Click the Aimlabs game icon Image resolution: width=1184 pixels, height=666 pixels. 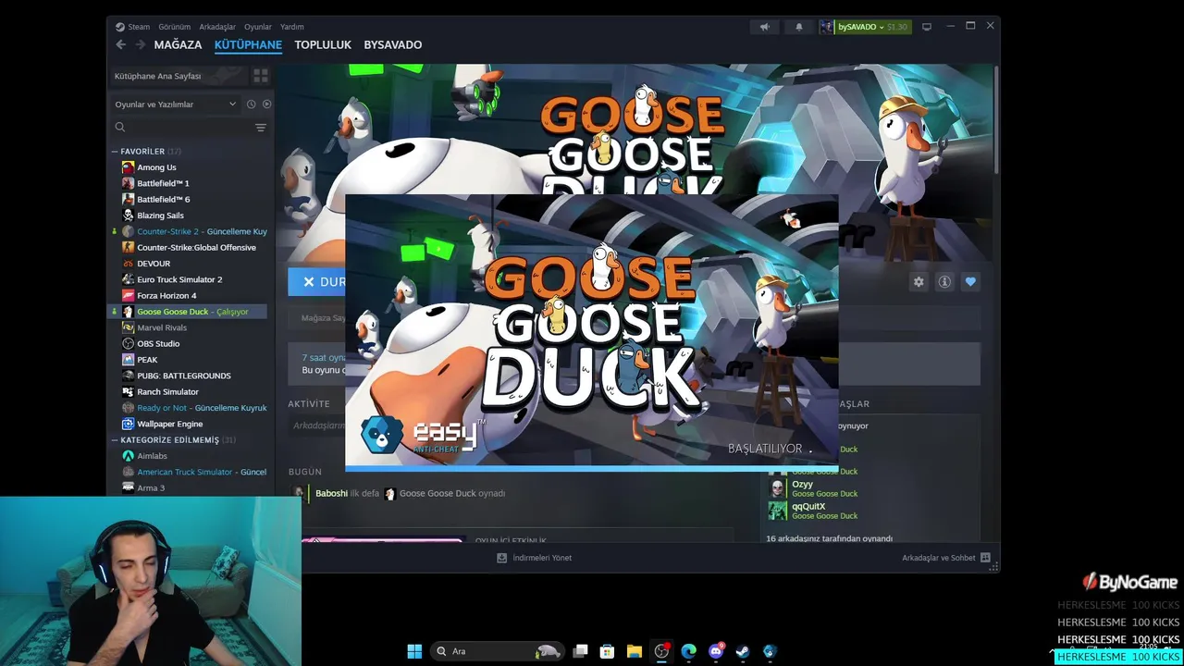coord(128,456)
